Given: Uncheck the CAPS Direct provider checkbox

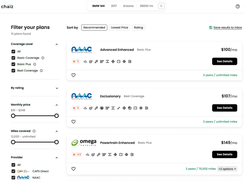Looking at the screenshot, I should (13, 171).
